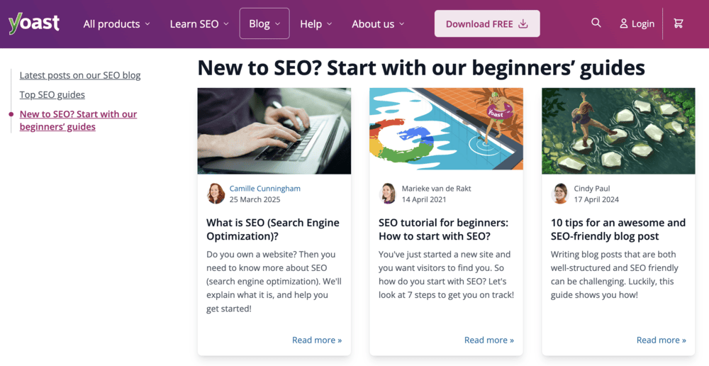Read more about What is SEO
The image size is (709, 366).
click(x=317, y=340)
